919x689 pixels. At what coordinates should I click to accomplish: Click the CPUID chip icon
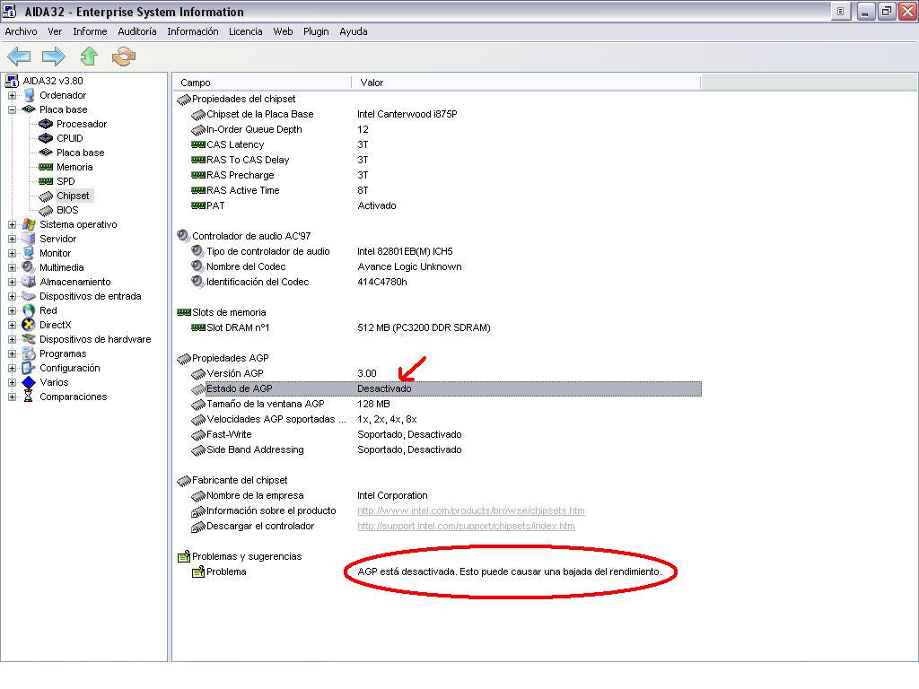(46, 138)
